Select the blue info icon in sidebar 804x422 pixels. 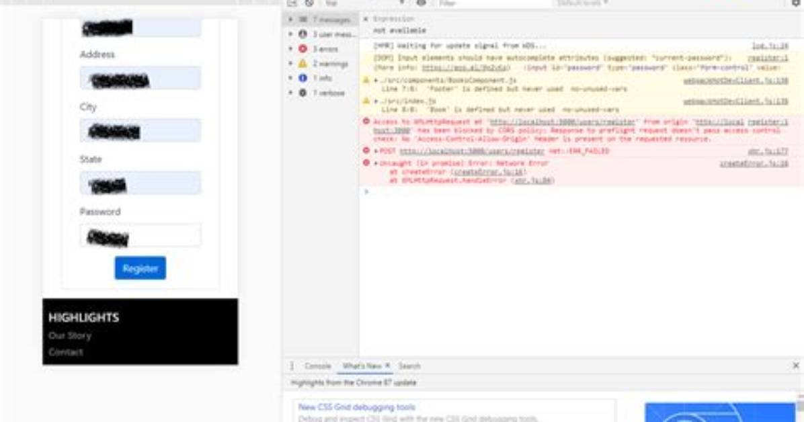click(x=303, y=78)
